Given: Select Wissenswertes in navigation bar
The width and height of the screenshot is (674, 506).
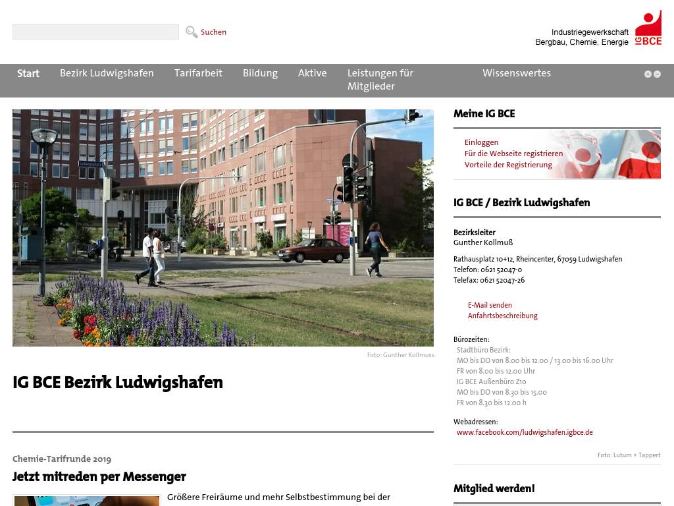Looking at the screenshot, I should (x=516, y=73).
